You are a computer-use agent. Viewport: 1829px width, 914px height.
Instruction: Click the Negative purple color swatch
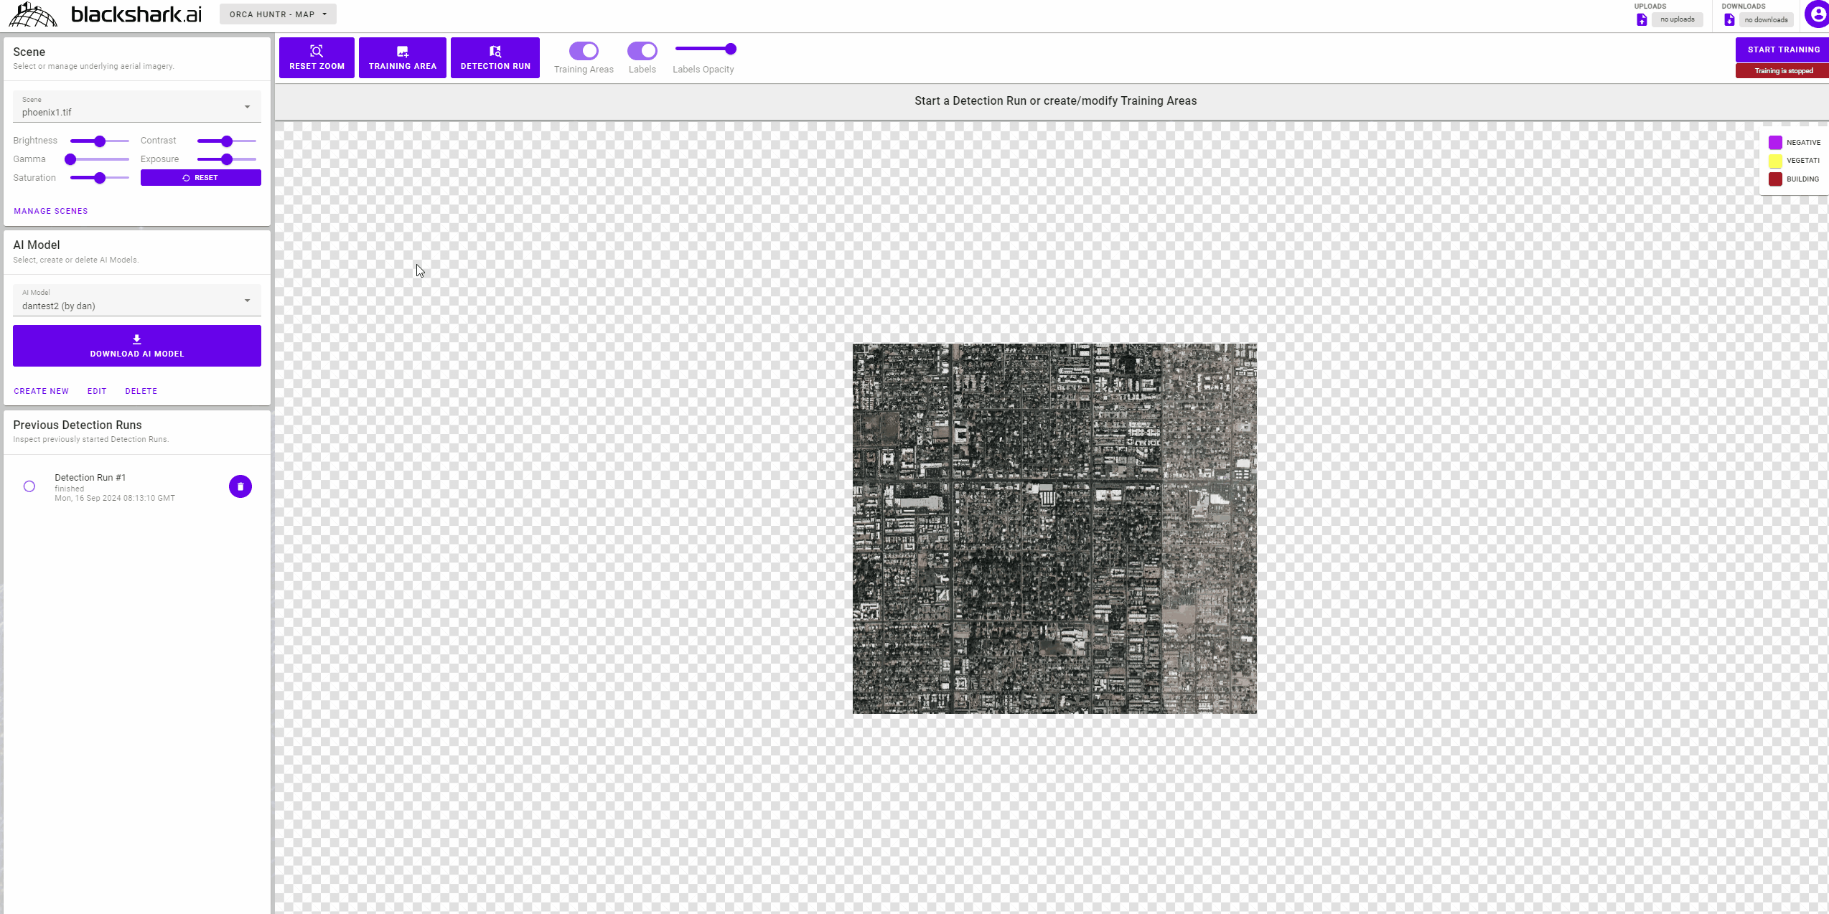pyautogui.click(x=1775, y=142)
